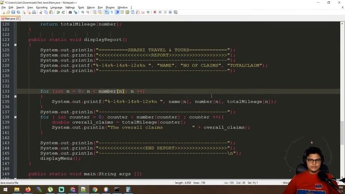Open the Search menu

point(20,8)
